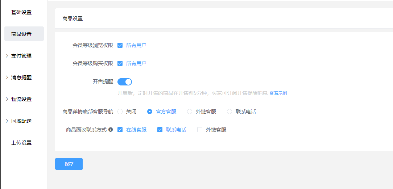
Task: Select 关闭 radio option
Action: point(120,112)
